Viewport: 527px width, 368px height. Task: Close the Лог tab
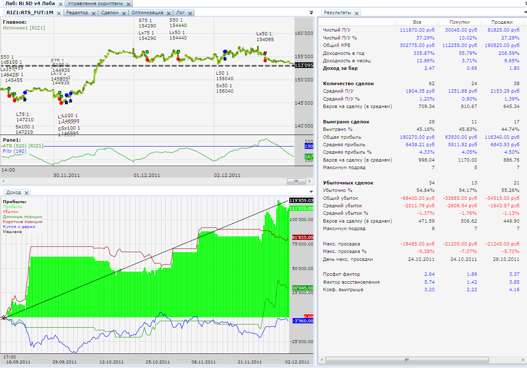tap(191, 13)
